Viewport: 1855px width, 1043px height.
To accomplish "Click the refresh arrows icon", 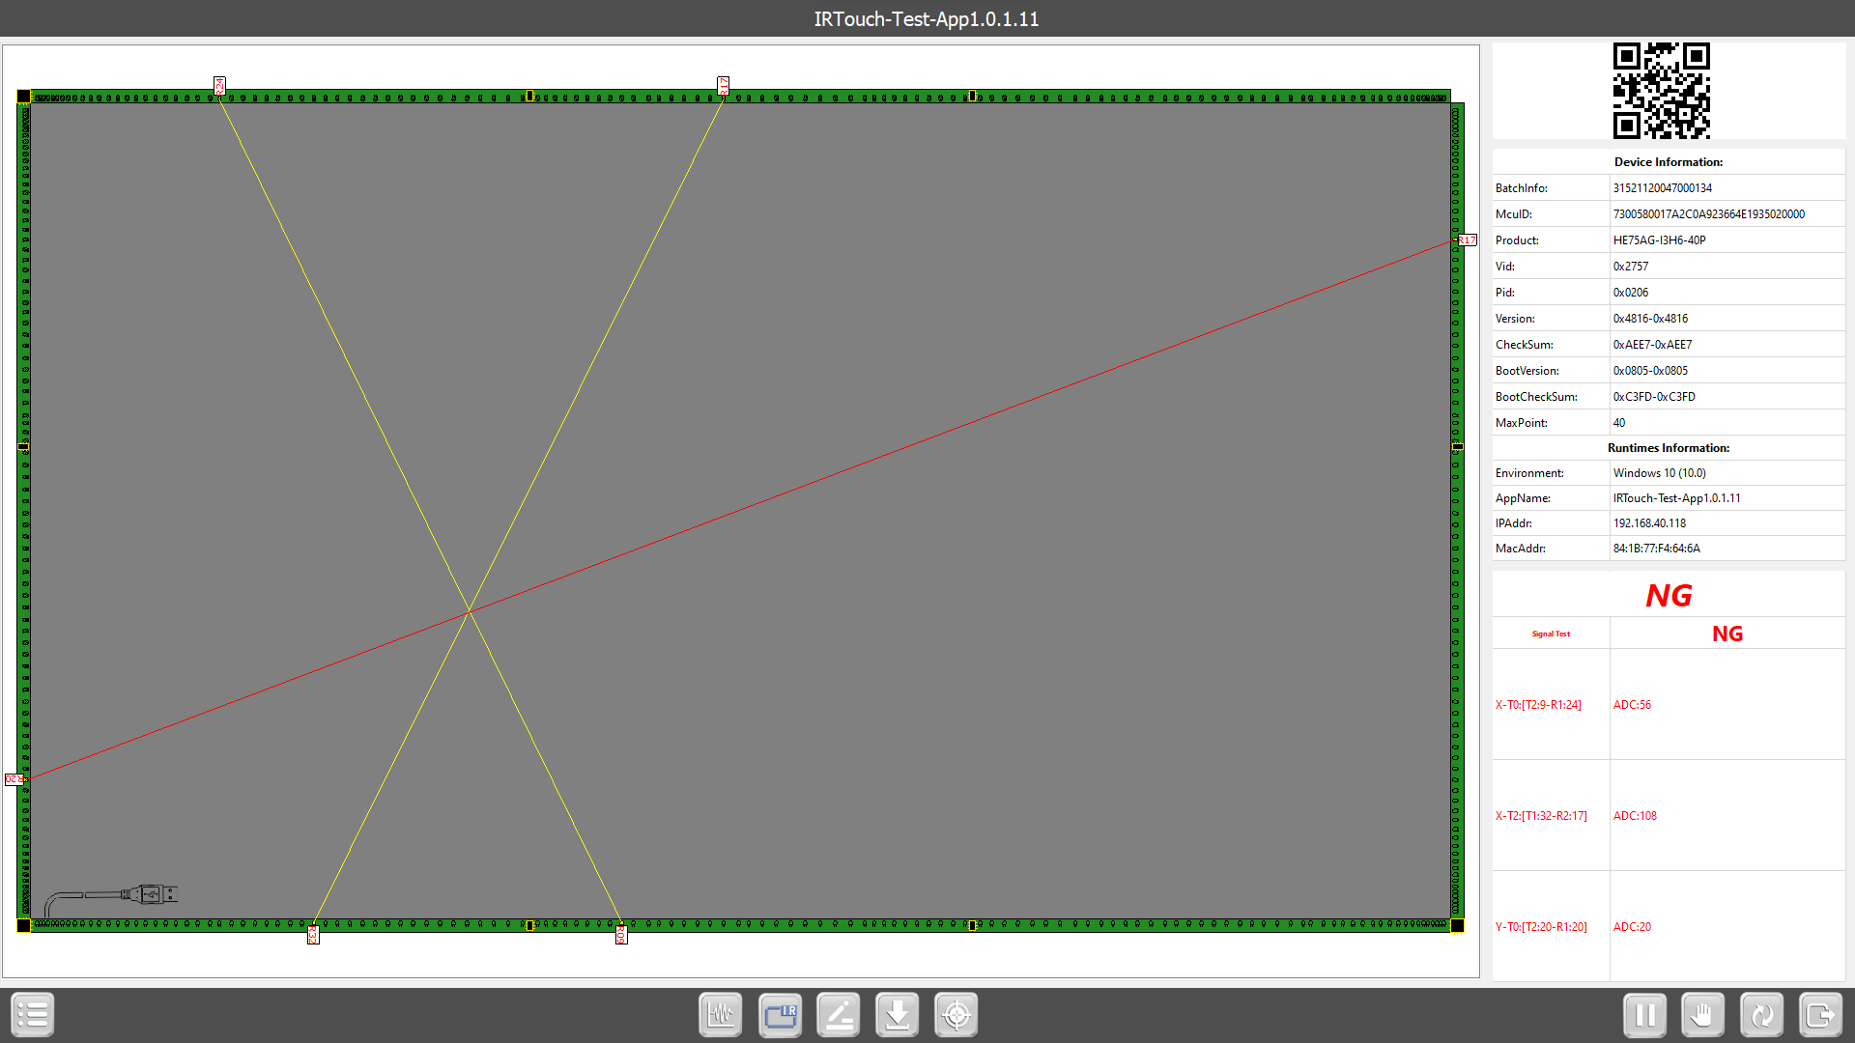I will pyautogui.click(x=1761, y=1015).
